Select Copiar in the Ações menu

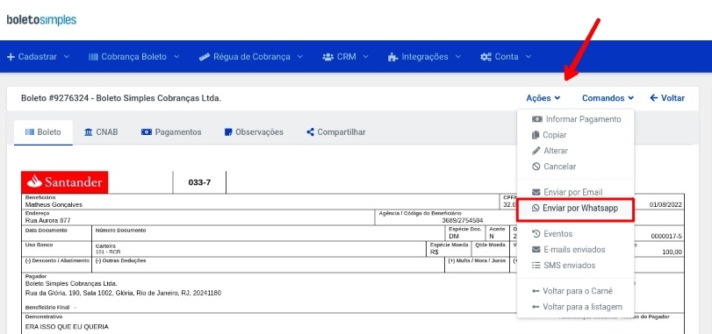click(x=576, y=135)
